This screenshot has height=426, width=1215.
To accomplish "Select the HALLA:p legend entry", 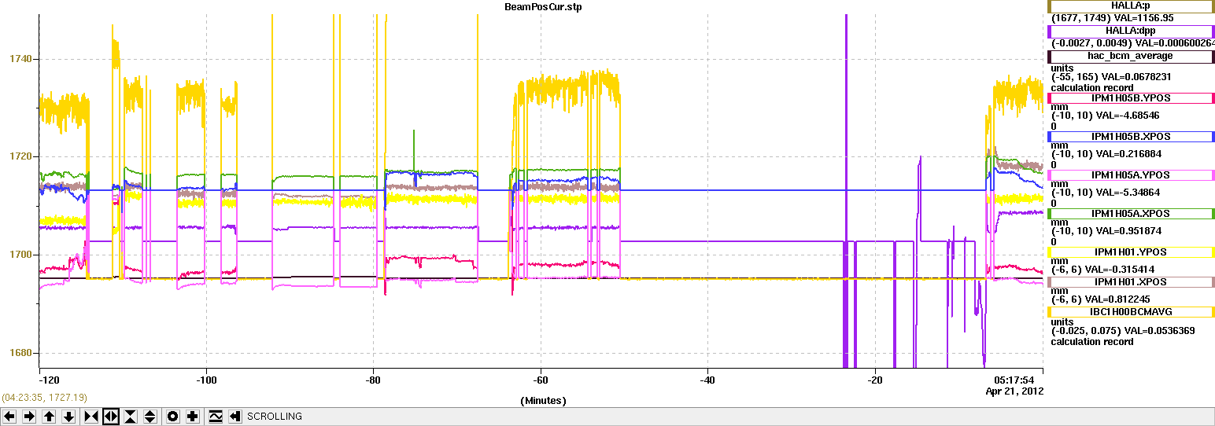I will [1130, 6].
